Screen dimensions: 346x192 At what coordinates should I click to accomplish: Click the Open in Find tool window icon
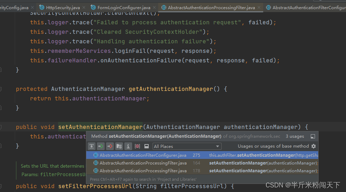click(313, 136)
